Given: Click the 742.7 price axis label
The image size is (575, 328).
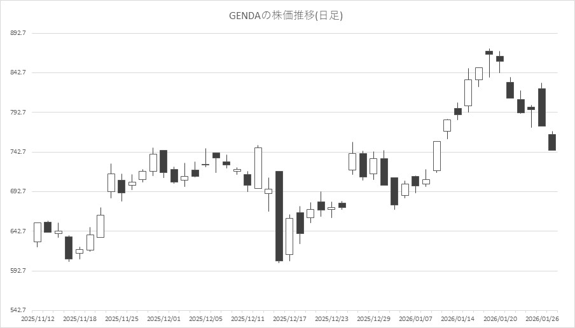Looking at the screenshot, I should 15,152.
